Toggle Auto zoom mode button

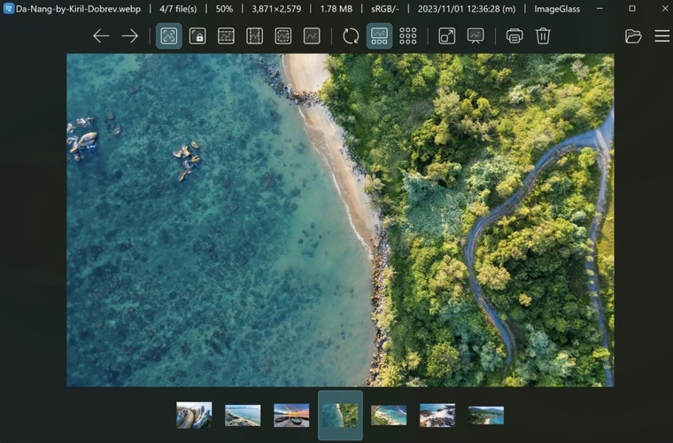(x=168, y=36)
